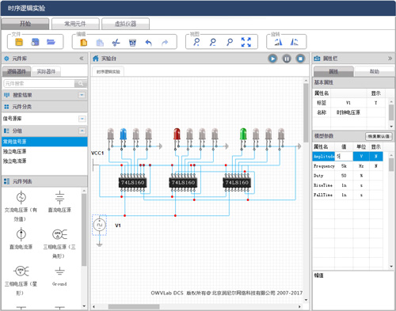Collapse the properties panel with chevrons
Screen dimensions: 396x311
click(x=390, y=59)
